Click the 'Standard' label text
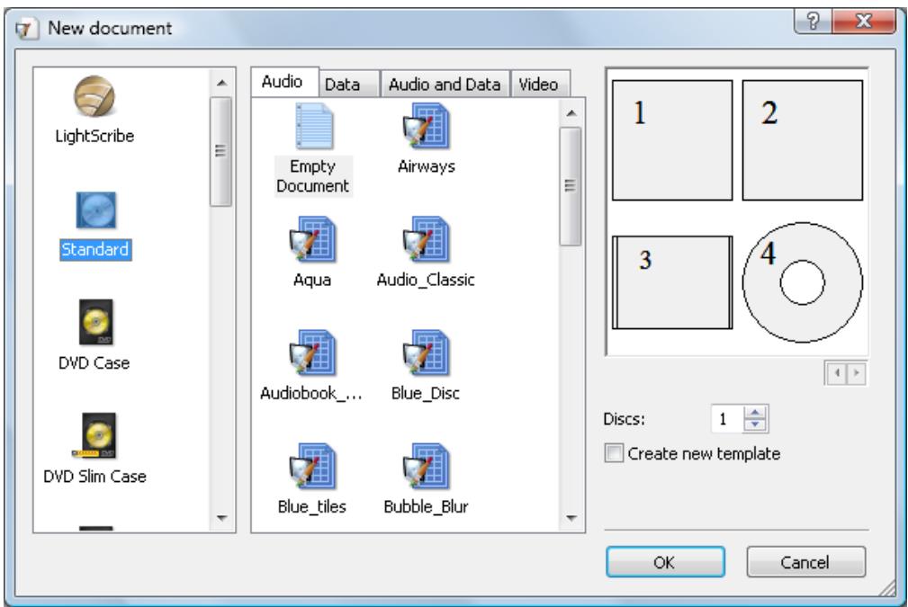 click(95, 249)
